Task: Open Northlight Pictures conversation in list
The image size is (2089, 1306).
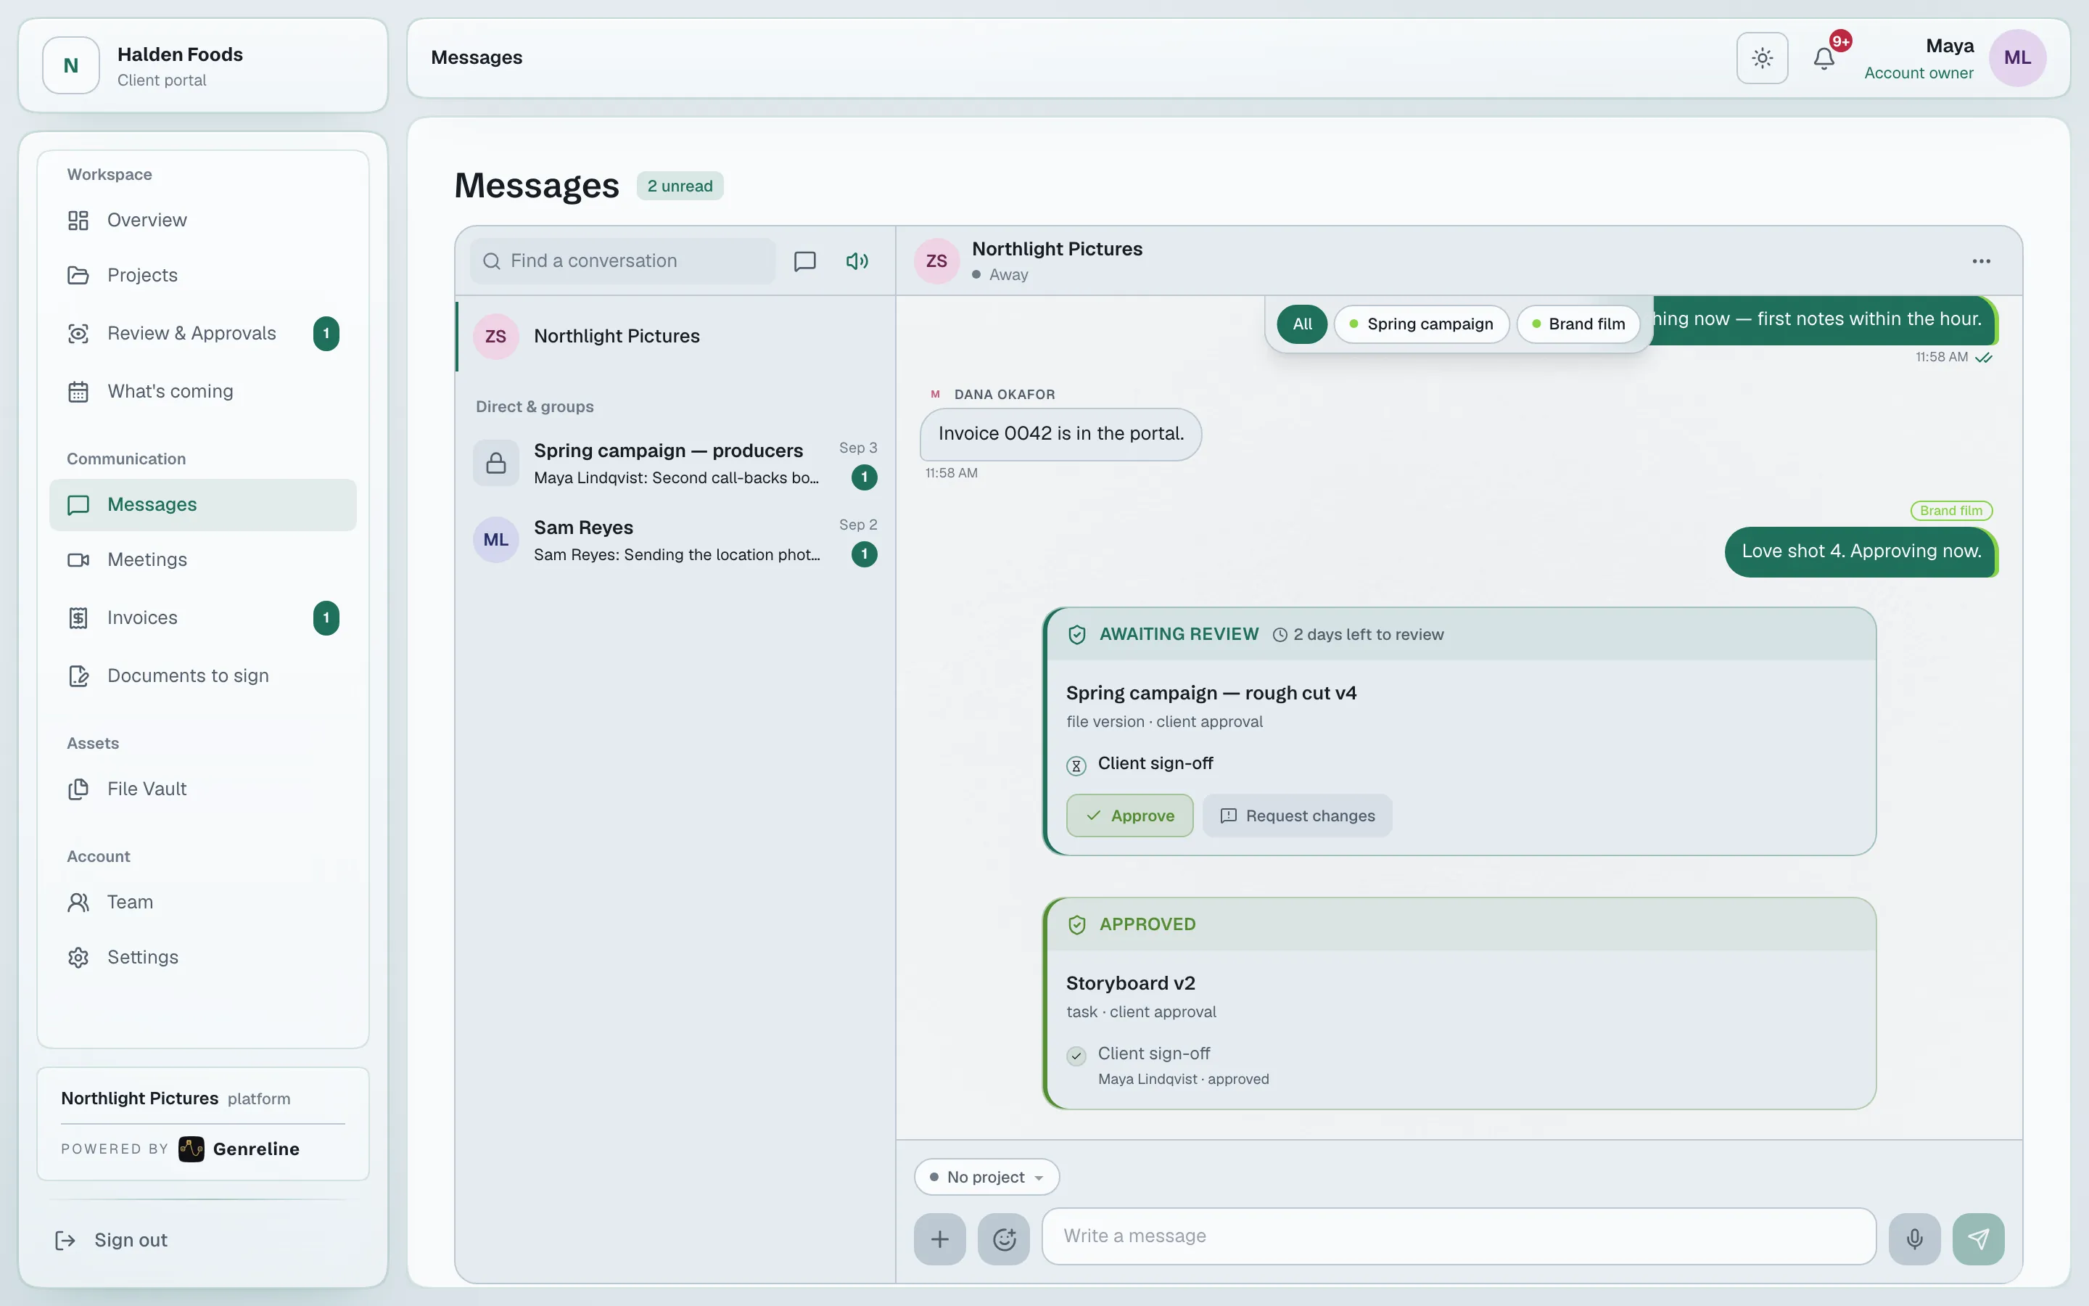Action: pyautogui.click(x=675, y=336)
